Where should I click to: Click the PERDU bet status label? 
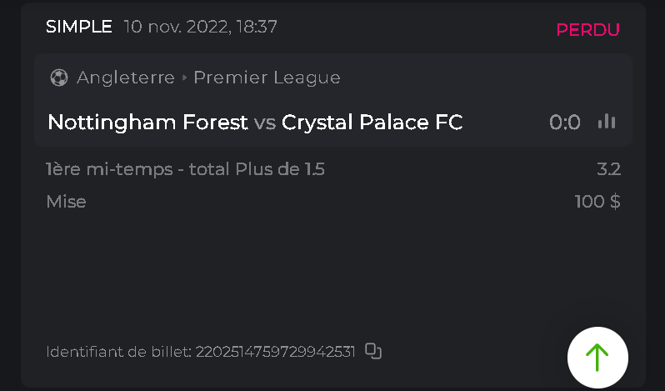(x=587, y=30)
